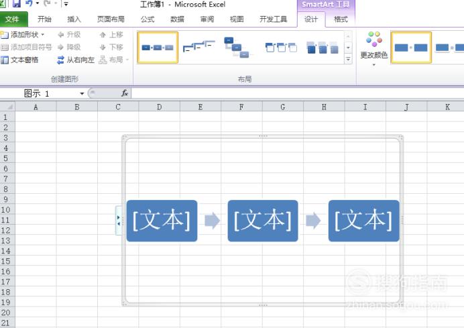The width and height of the screenshot is (464, 328).
Task: Click the 下移 move down button
Action: click(111, 48)
